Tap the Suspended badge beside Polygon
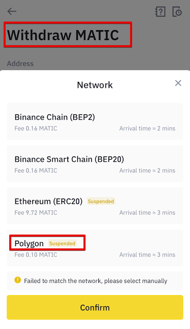Screen dimensions: 190x329 [62, 244]
